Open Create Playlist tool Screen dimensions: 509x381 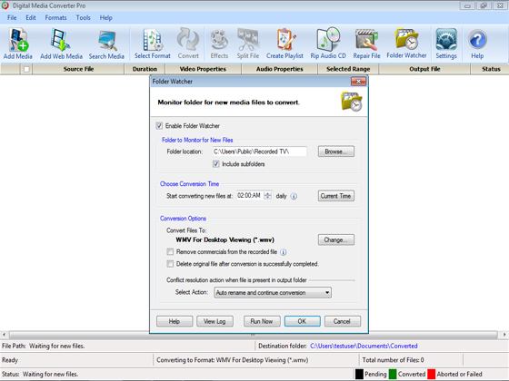pyautogui.click(x=284, y=44)
